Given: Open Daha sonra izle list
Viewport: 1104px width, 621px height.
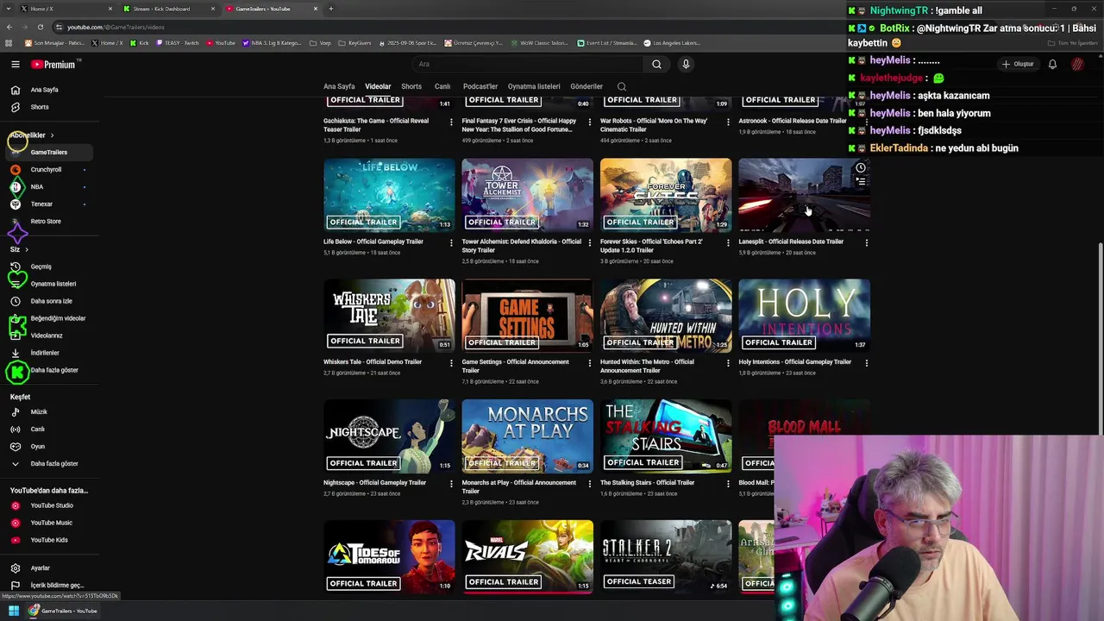Looking at the screenshot, I should (x=49, y=301).
